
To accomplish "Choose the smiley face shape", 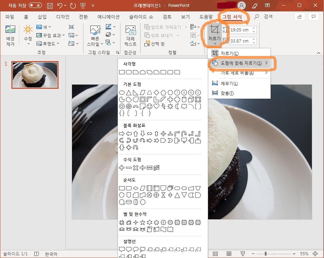I will pyautogui.click(x=150, y=106).
